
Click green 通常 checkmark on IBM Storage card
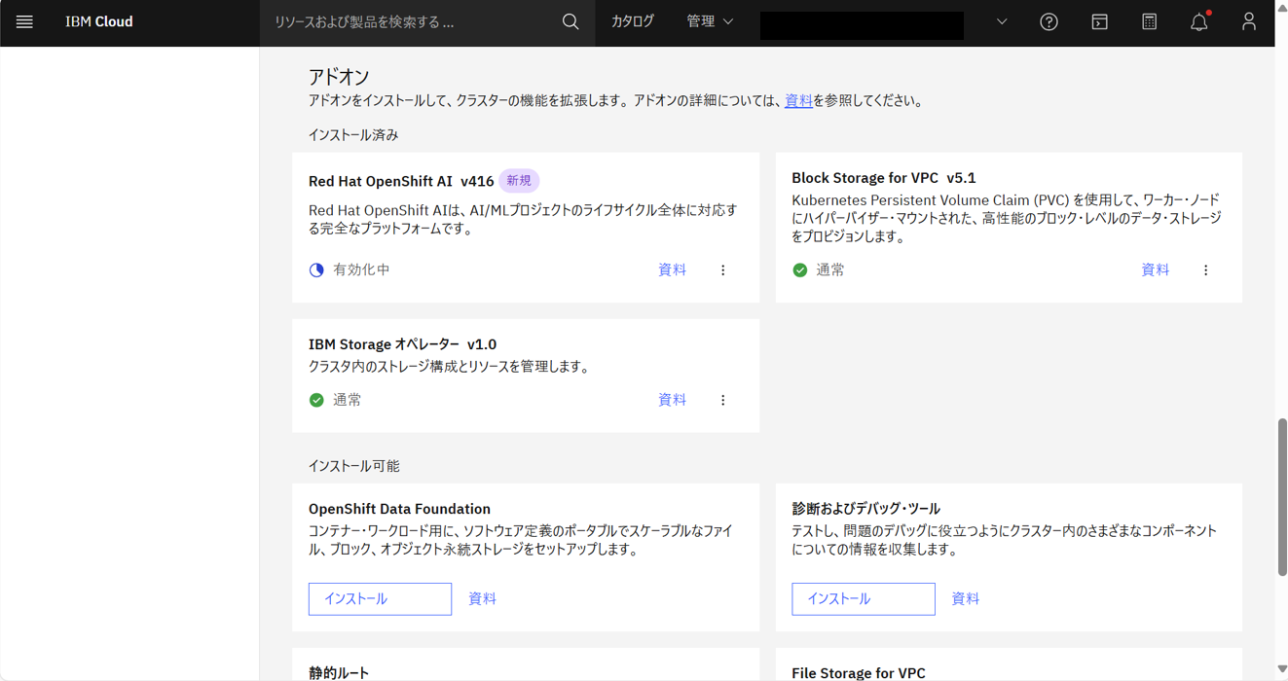coord(316,400)
